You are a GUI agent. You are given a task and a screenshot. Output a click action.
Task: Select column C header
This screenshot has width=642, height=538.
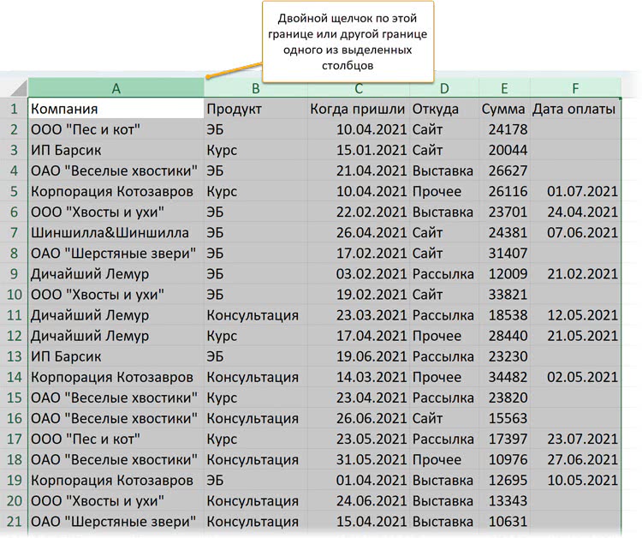pyautogui.click(x=359, y=88)
